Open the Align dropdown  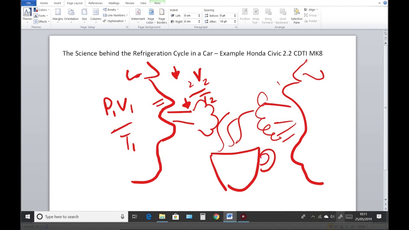click(x=311, y=10)
